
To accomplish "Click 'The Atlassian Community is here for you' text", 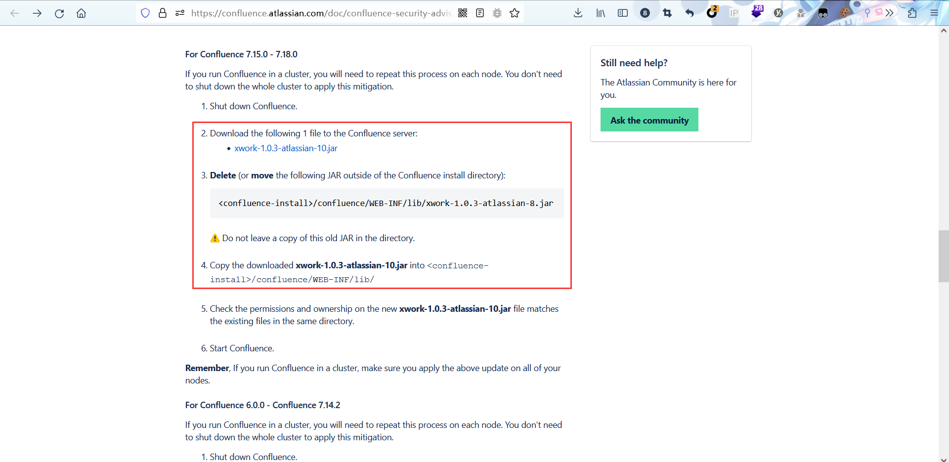I will coord(668,88).
